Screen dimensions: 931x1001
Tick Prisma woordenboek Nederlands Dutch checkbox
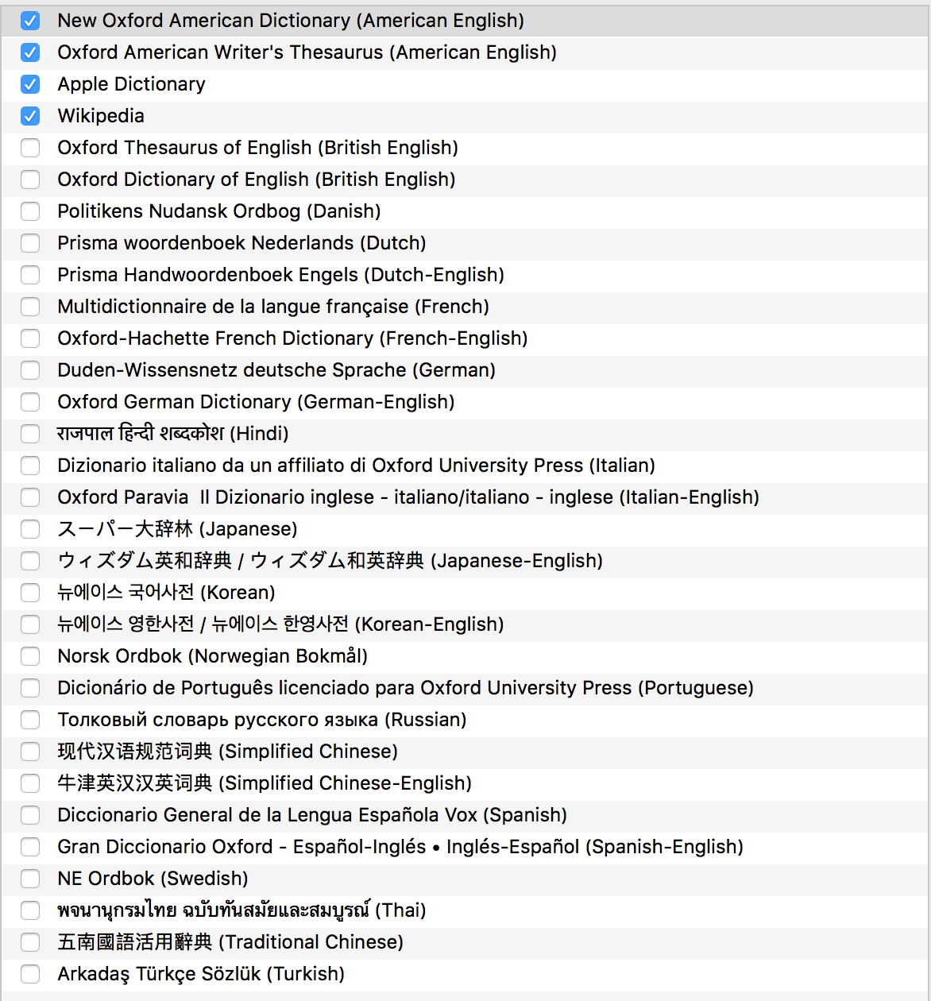[x=30, y=243]
